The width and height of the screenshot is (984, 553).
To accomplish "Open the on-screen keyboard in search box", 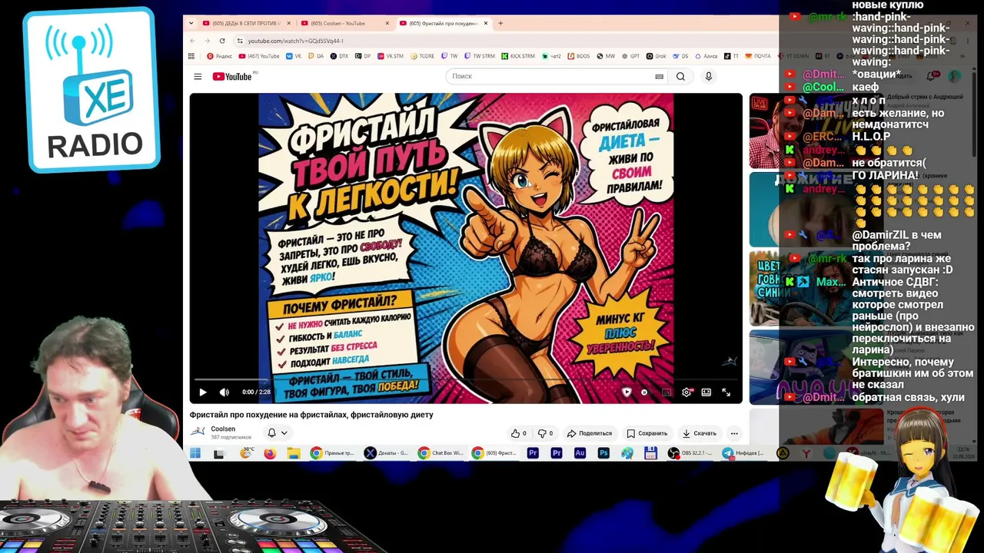I will pos(659,77).
